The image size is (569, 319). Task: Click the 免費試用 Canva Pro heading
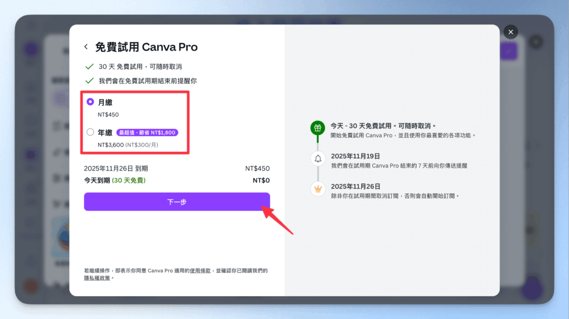point(146,47)
